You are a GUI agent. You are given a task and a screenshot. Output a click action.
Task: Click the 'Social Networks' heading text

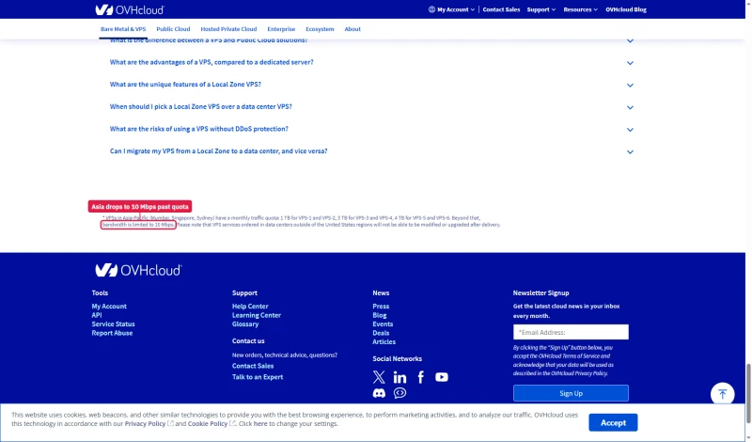(397, 359)
